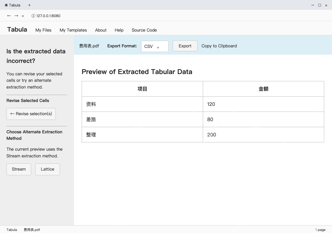Copy extracted data with Copy to Clipboard
Image resolution: width=332 pixels, height=233 pixels.
(x=219, y=46)
